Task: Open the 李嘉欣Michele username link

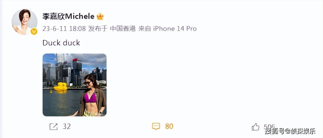Action: pyautogui.click(x=68, y=16)
